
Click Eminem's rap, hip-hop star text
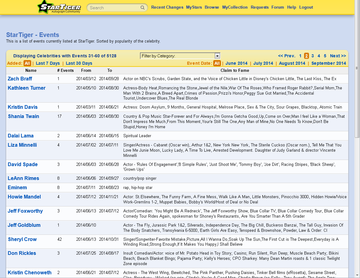(x=138, y=188)
